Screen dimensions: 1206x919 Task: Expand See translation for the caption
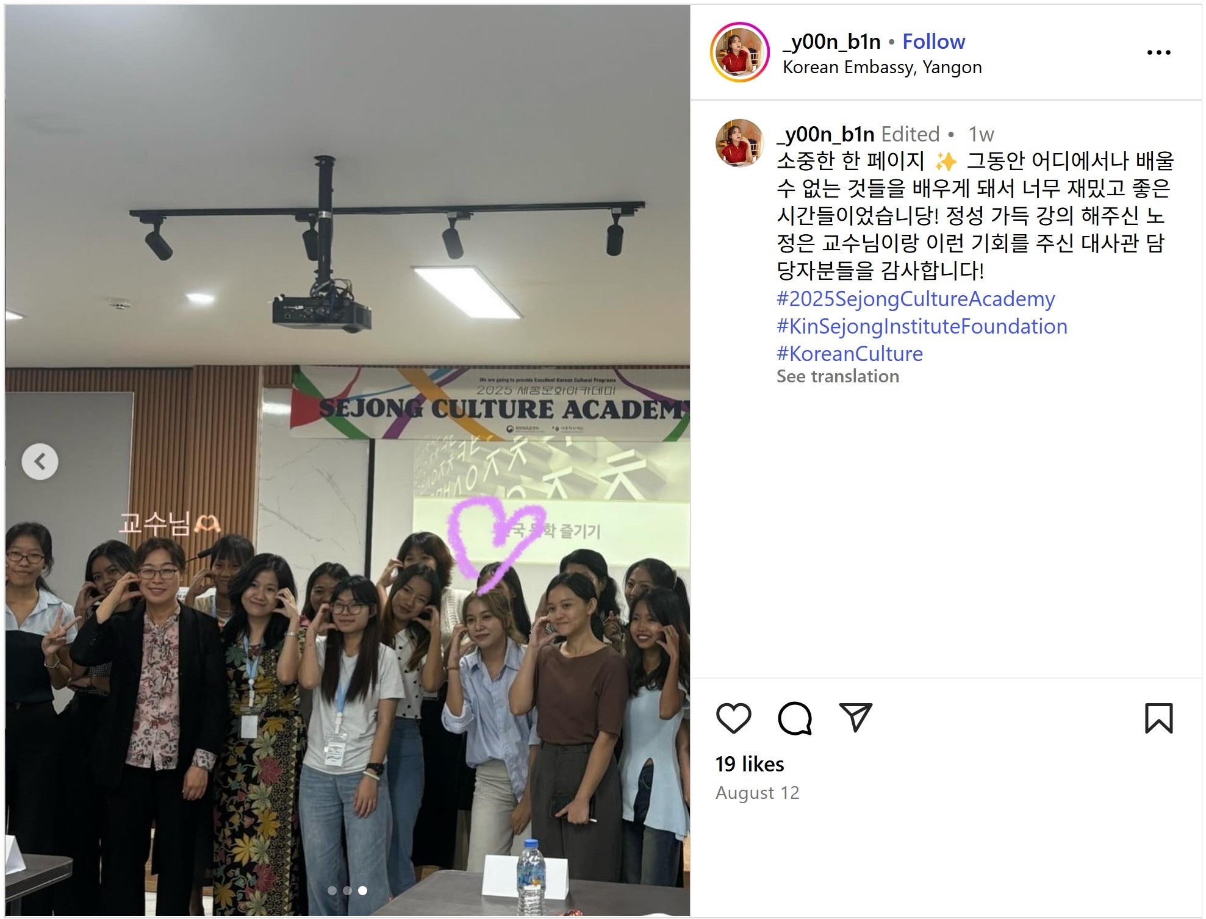point(838,376)
